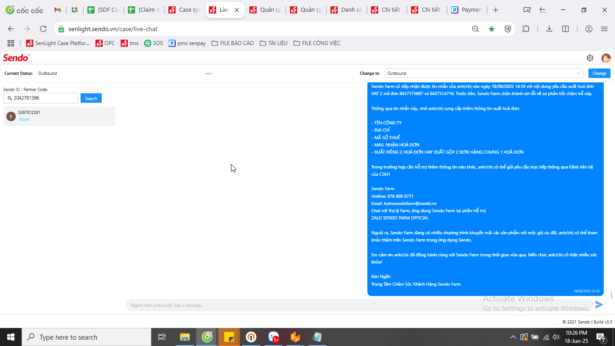Show hidden system tray icons
The width and height of the screenshot is (615, 346).
click(513, 337)
